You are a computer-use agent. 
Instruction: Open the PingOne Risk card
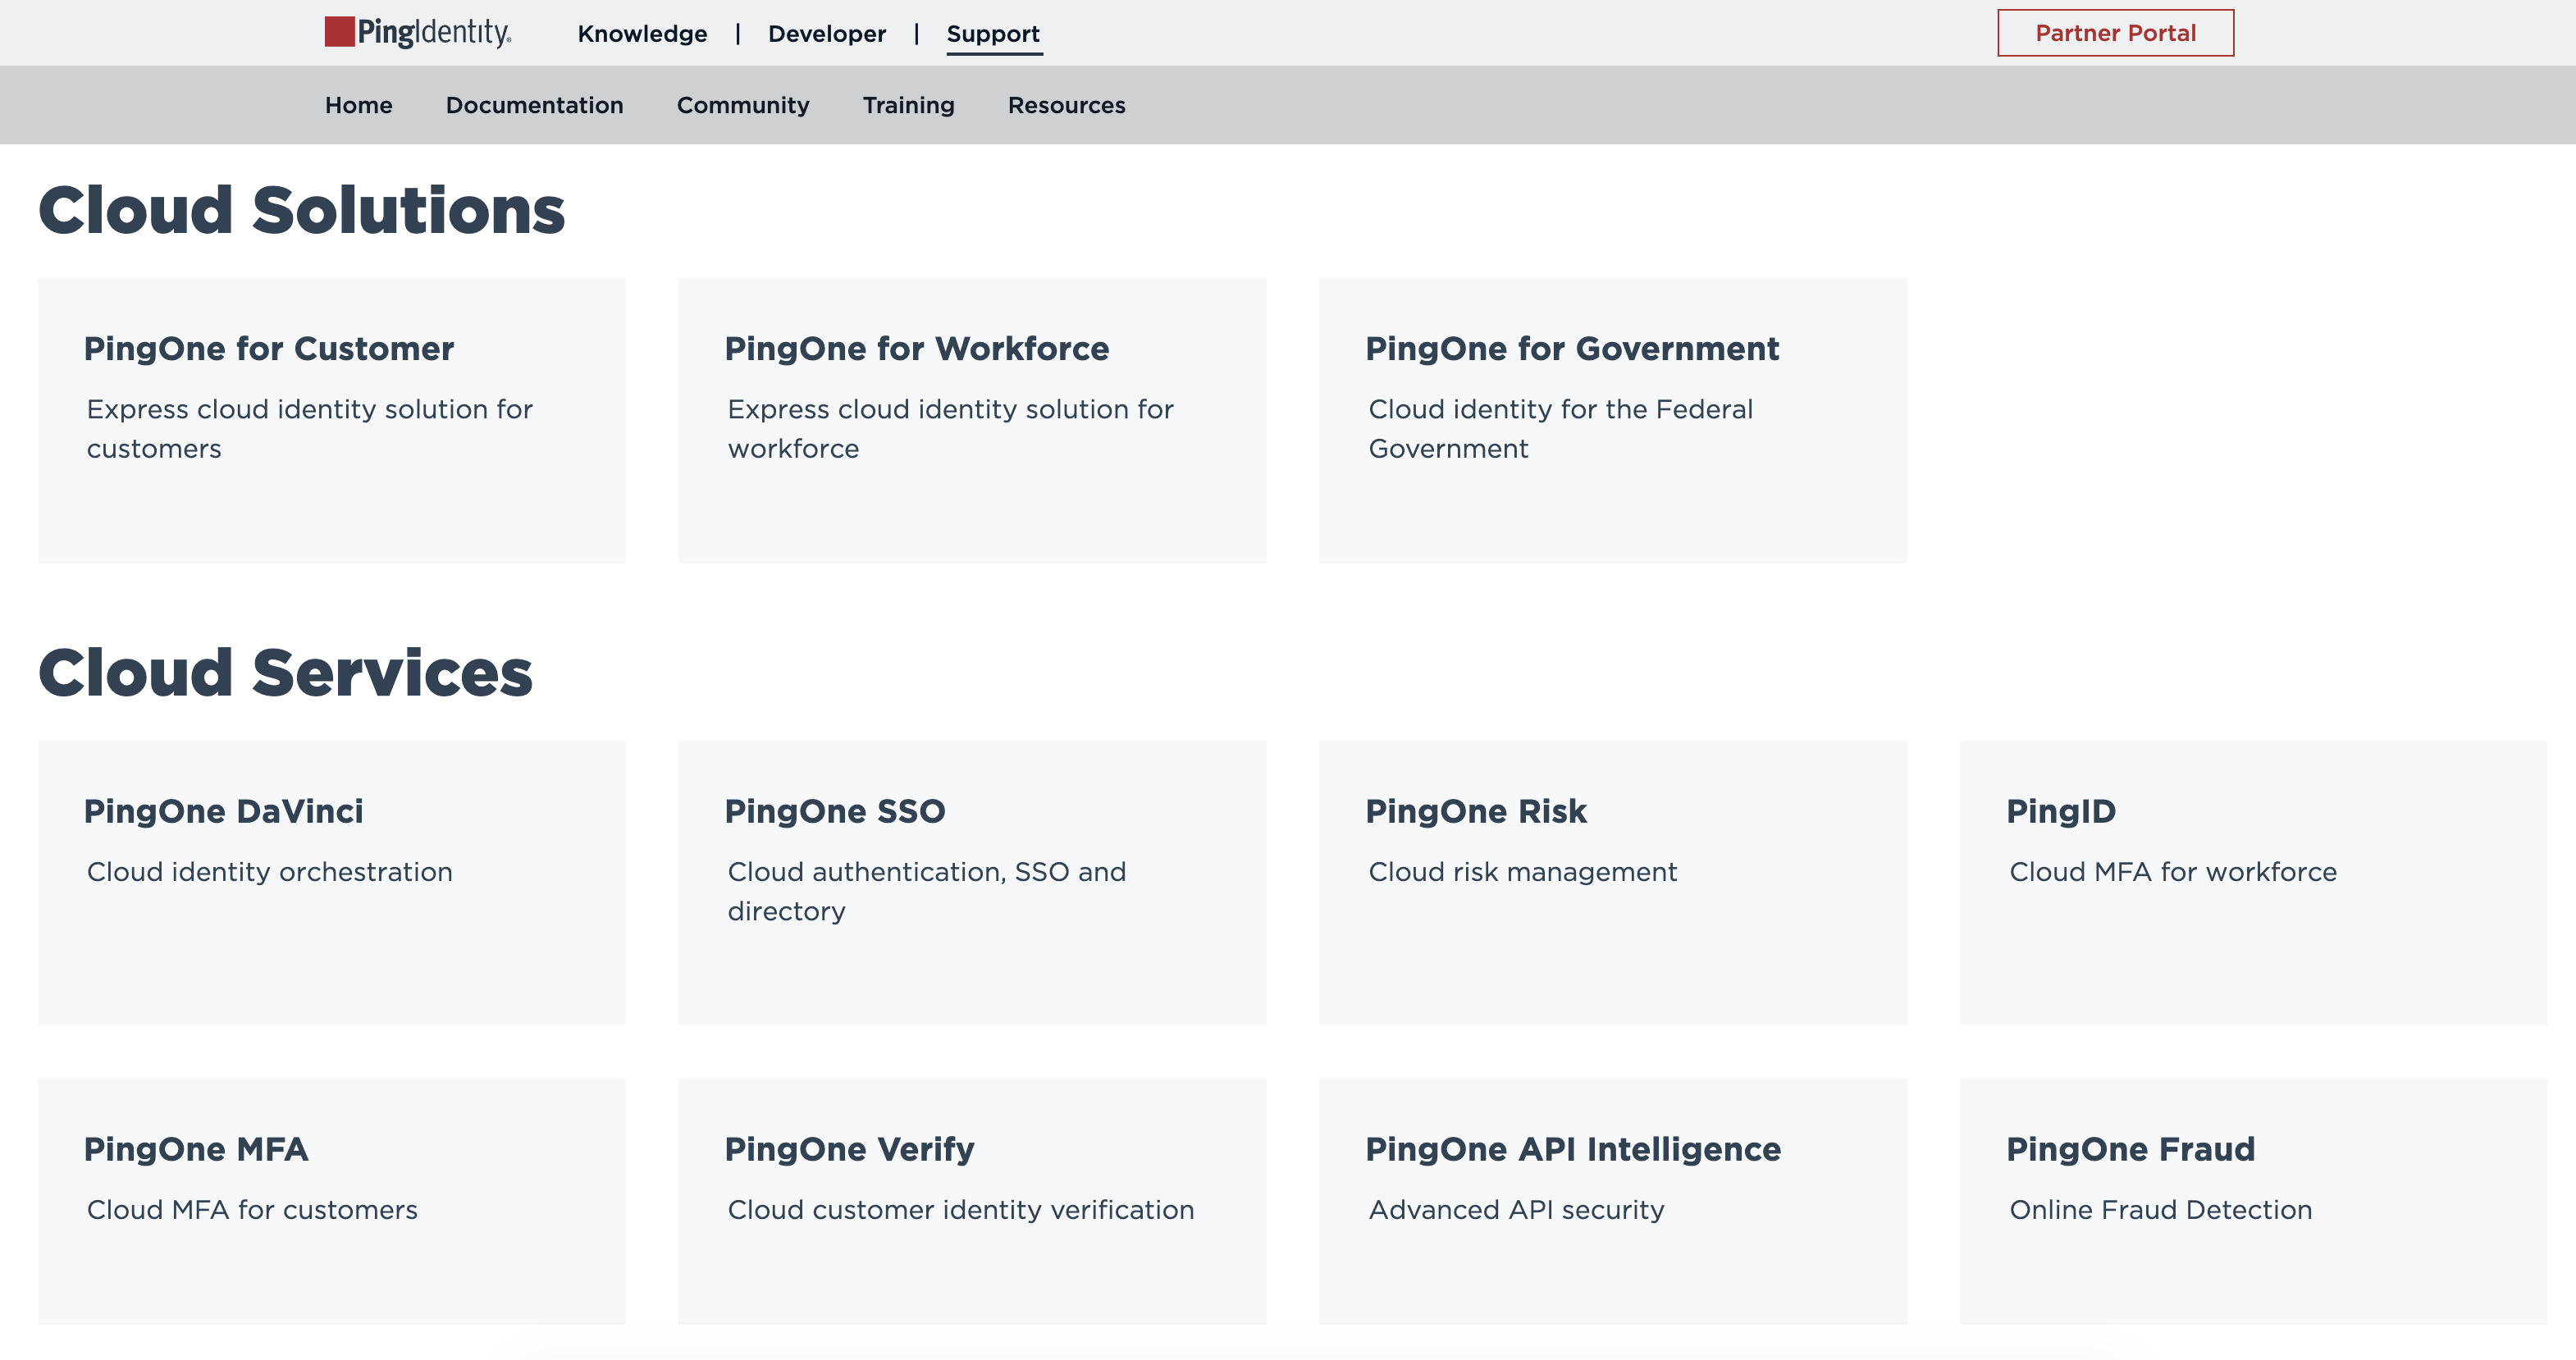pos(1612,883)
